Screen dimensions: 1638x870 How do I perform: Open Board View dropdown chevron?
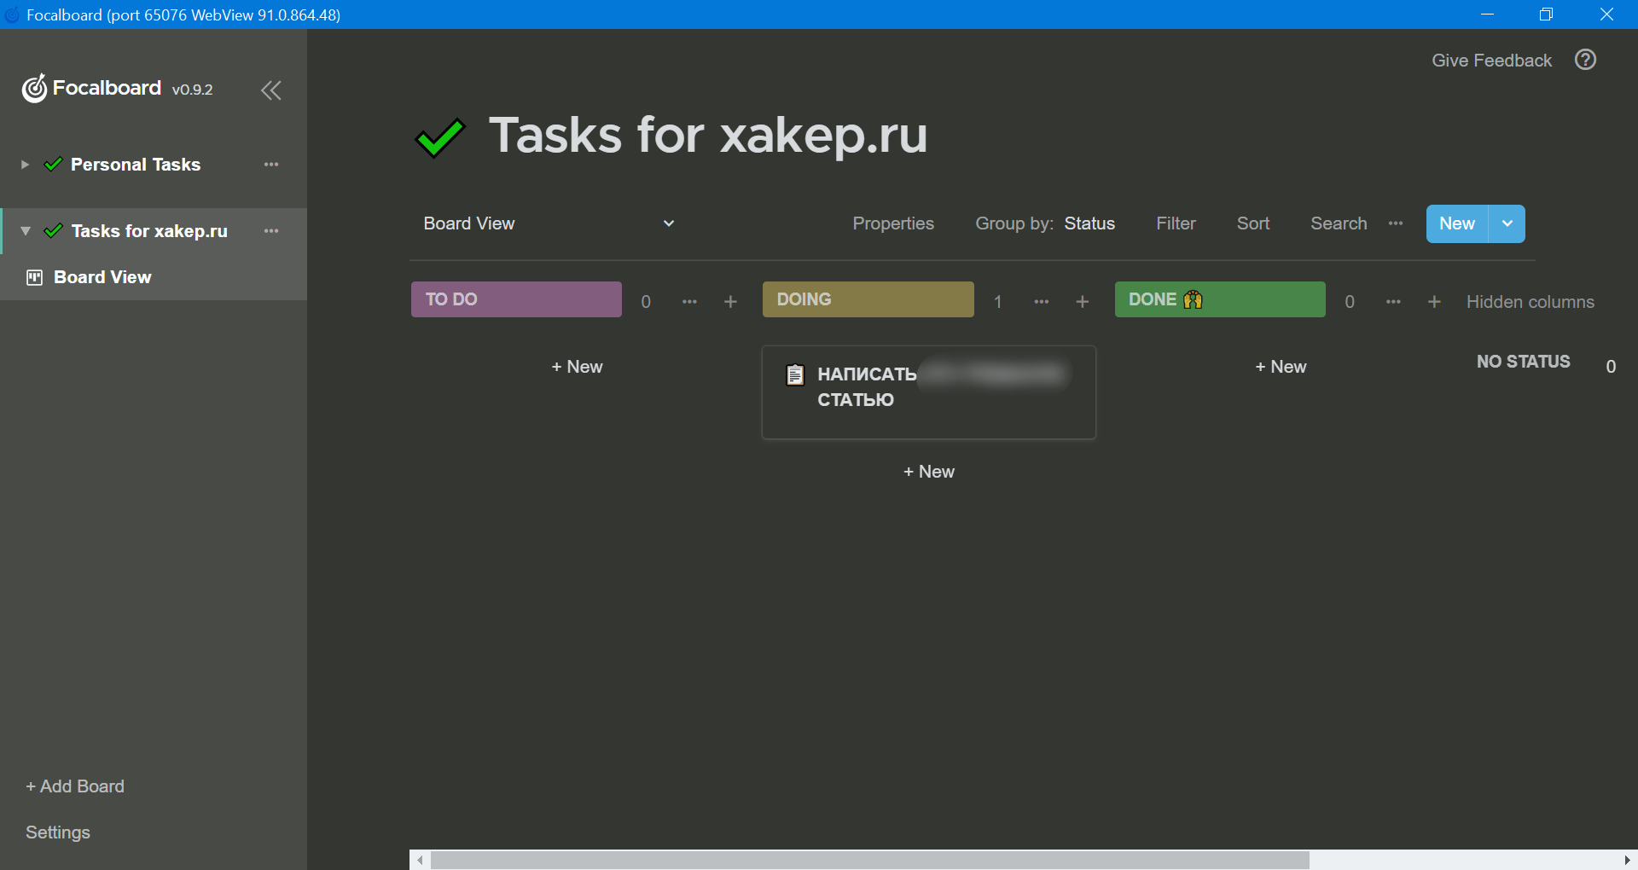[669, 223]
